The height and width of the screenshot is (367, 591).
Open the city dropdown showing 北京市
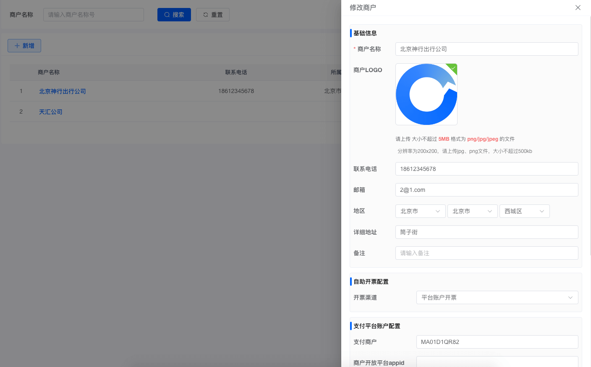472,211
